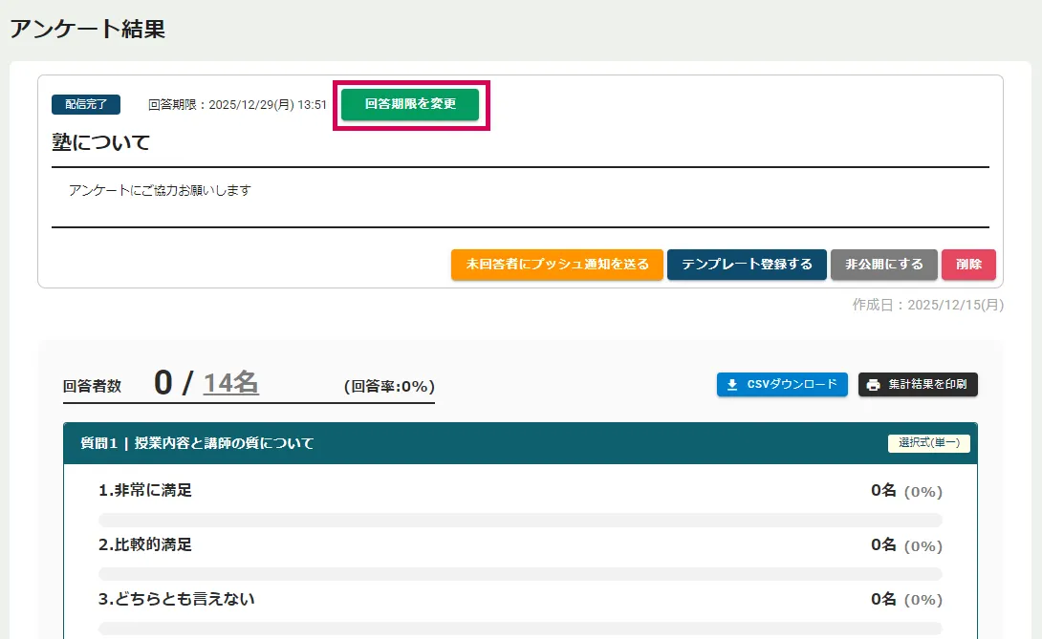Click the survey title 塾について
This screenshot has height=639, width=1042.
pyautogui.click(x=101, y=142)
